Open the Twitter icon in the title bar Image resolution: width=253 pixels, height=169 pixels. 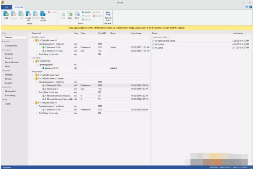[x=246, y=7]
